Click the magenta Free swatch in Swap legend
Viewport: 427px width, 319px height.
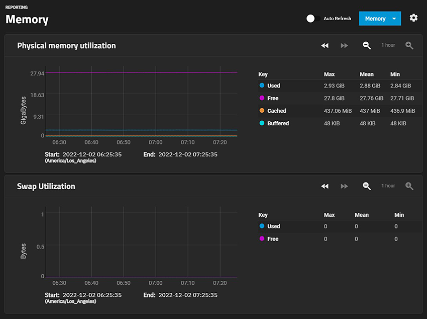click(x=262, y=238)
